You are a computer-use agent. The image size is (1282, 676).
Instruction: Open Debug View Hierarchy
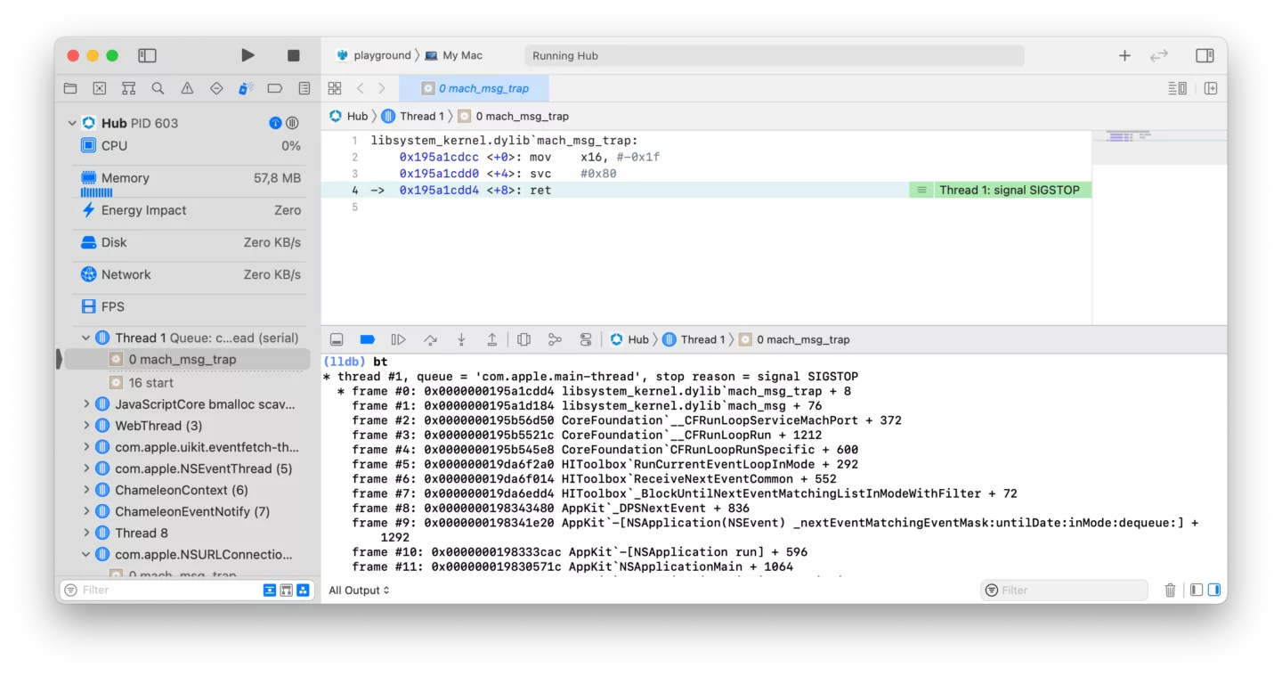coord(523,339)
